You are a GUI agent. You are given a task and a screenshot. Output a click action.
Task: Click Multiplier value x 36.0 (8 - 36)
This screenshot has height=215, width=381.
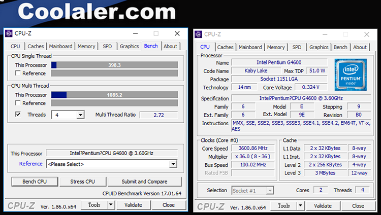(253, 156)
